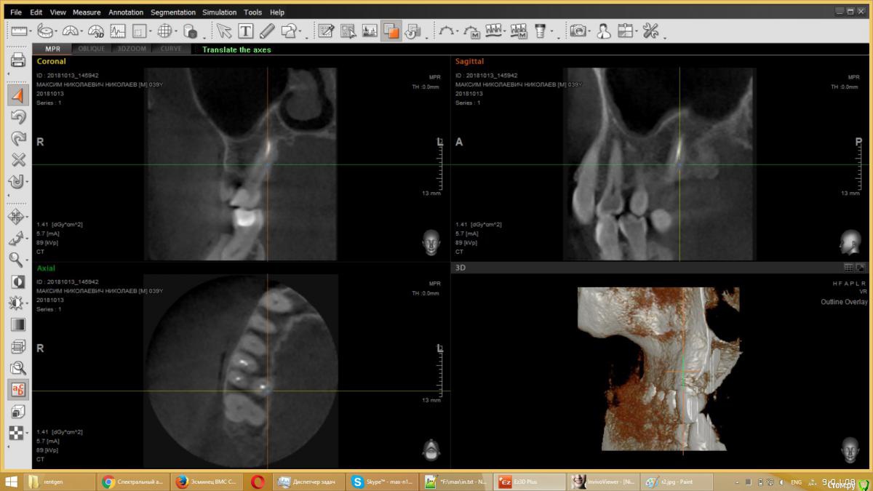This screenshot has width=873, height=491.
Task: Open the Segmentation menu
Action: [x=173, y=12]
